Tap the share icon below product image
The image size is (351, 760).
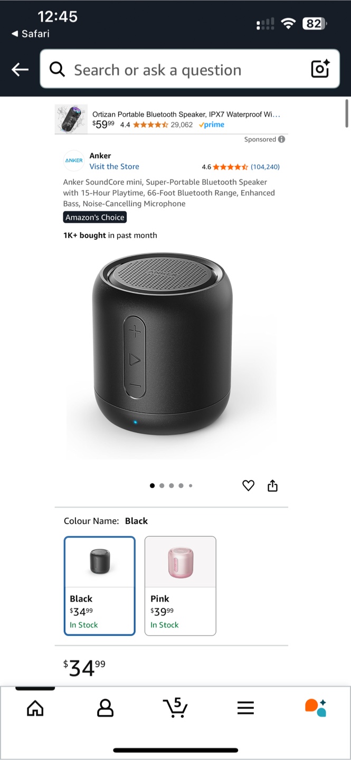pos(272,486)
